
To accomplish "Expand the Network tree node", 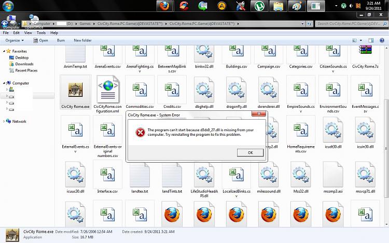I will [x=4, y=121].
